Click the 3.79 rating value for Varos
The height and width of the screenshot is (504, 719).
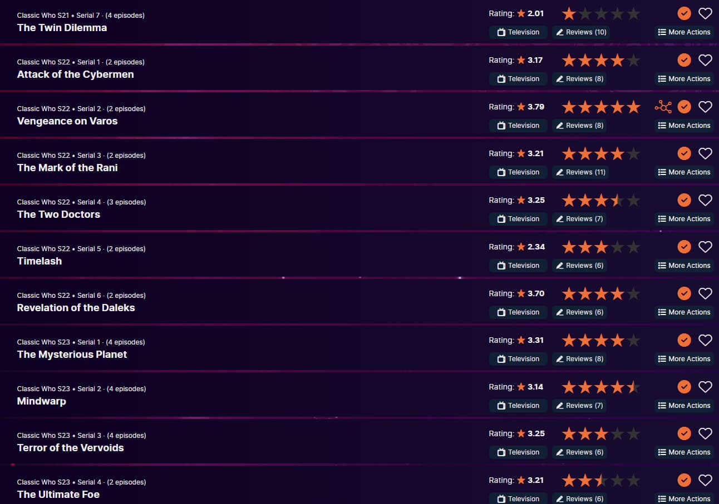click(536, 107)
